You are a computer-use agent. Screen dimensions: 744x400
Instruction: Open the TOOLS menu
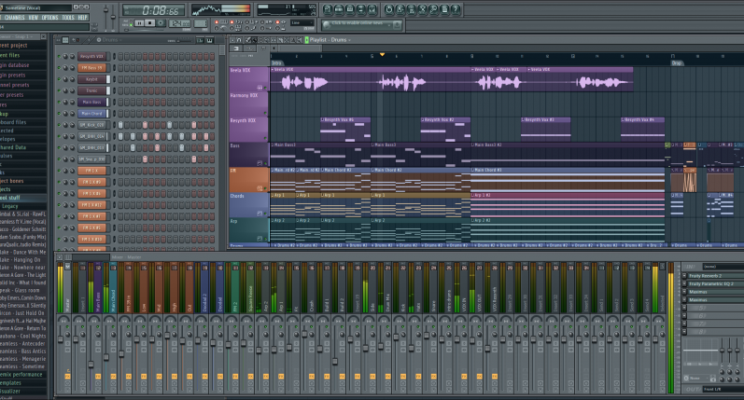68,18
